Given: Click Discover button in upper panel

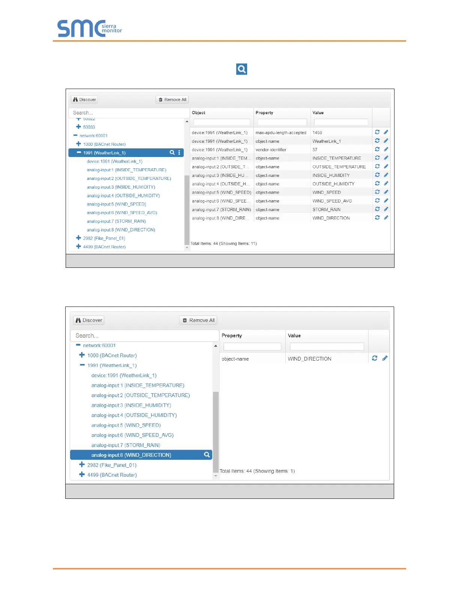Looking at the screenshot, I should pos(84,100).
